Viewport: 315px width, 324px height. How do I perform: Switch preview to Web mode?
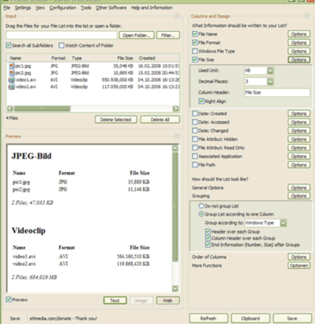point(168,301)
